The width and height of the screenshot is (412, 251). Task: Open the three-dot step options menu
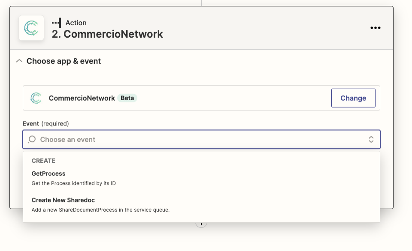[x=375, y=28]
